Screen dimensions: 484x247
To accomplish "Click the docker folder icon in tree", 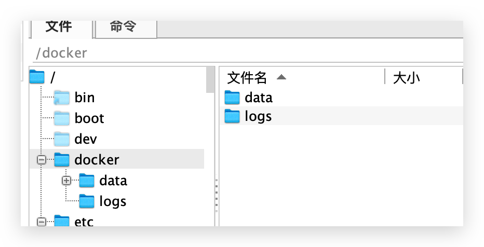I will tap(61, 159).
